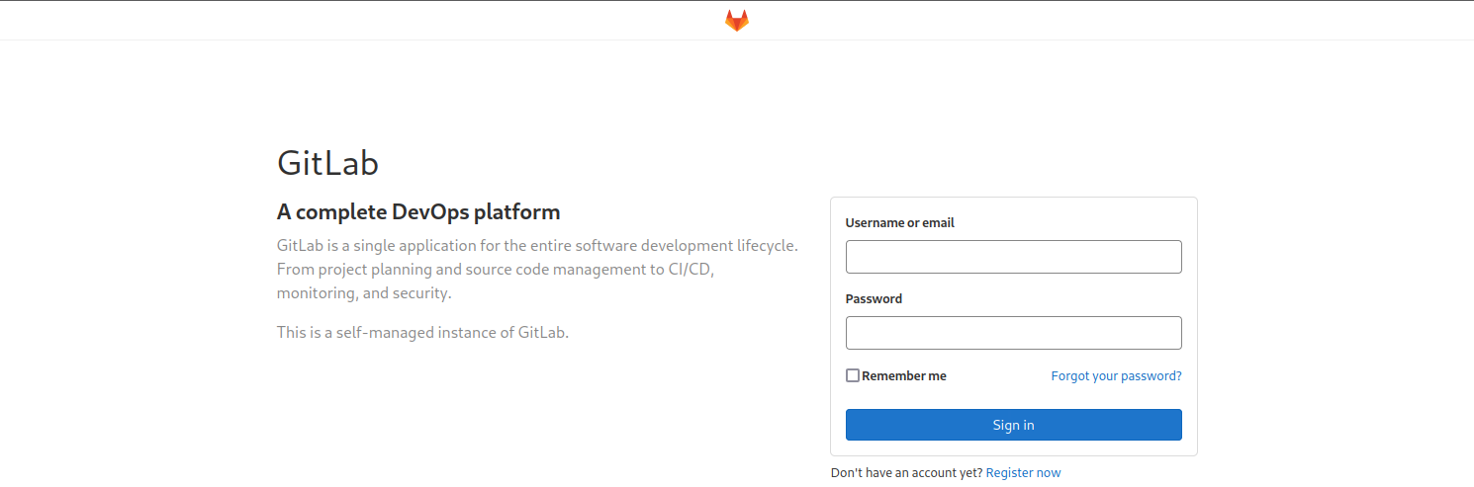Click the GitLab fox logo

tap(737, 21)
